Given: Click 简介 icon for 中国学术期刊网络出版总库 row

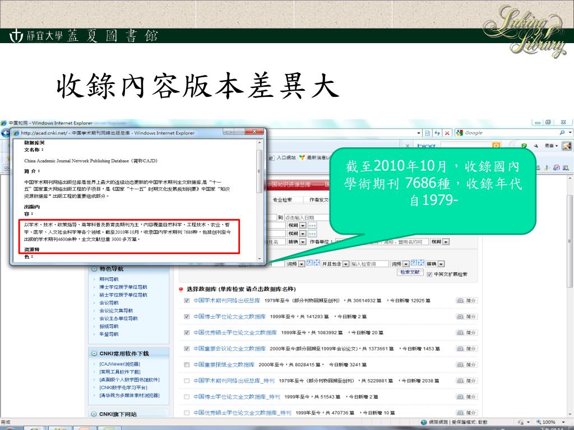Looking at the screenshot, I should coord(467,301).
